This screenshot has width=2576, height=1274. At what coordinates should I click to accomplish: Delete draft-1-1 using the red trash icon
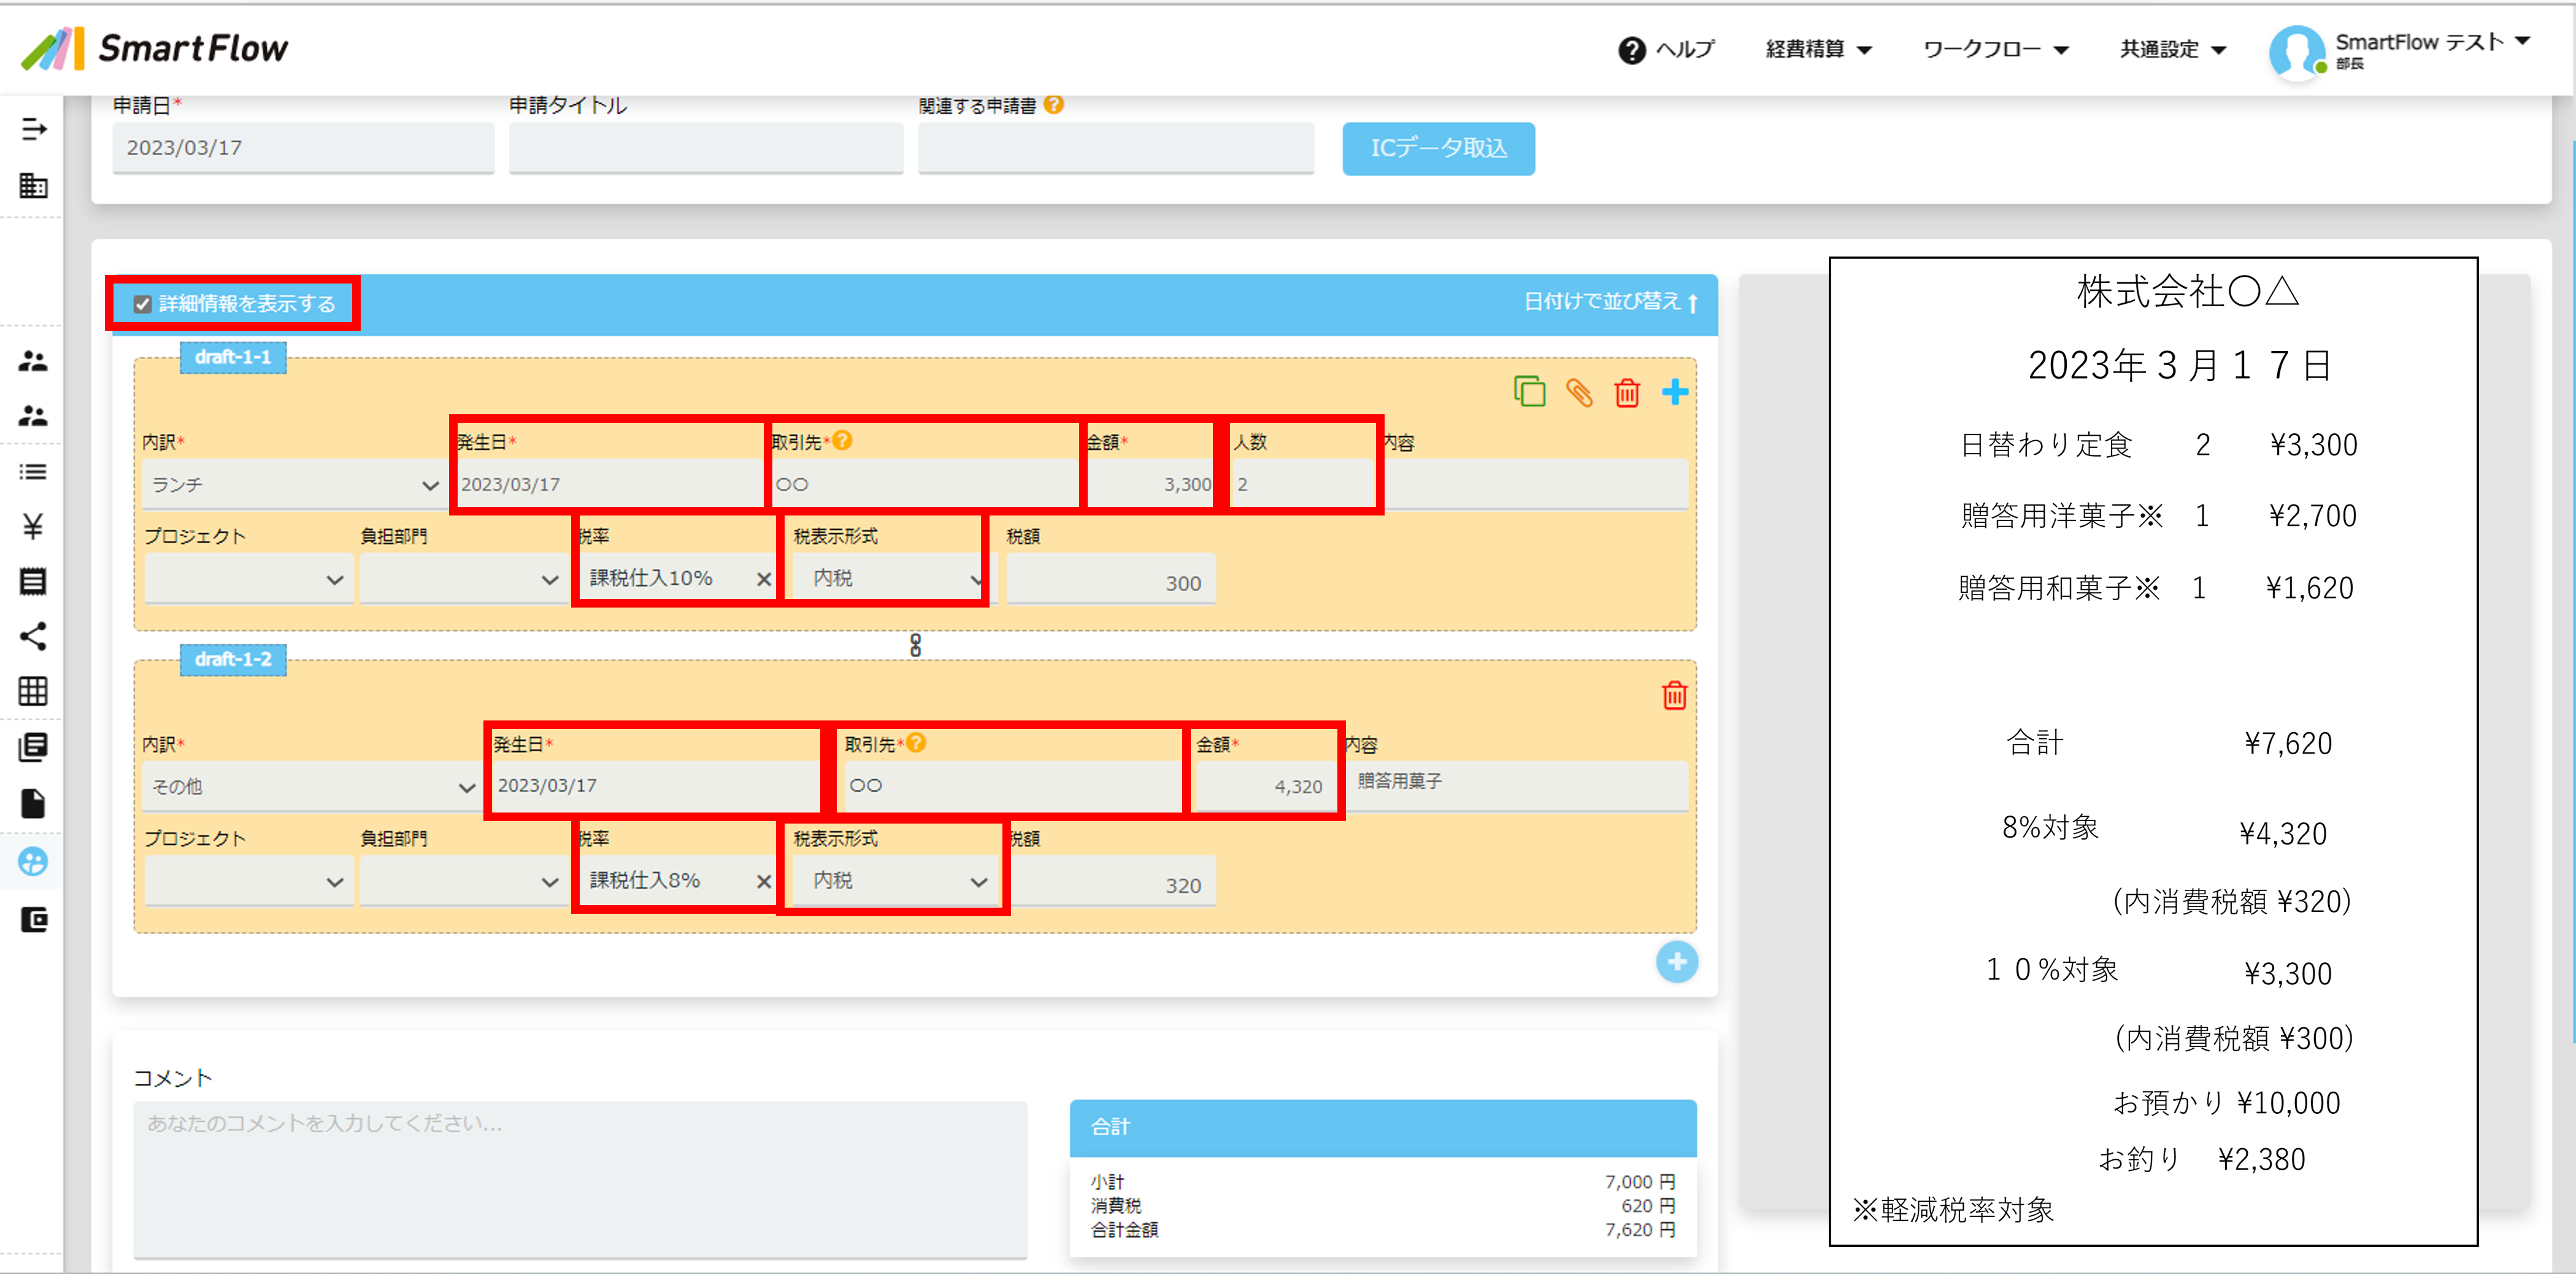tap(1627, 392)
